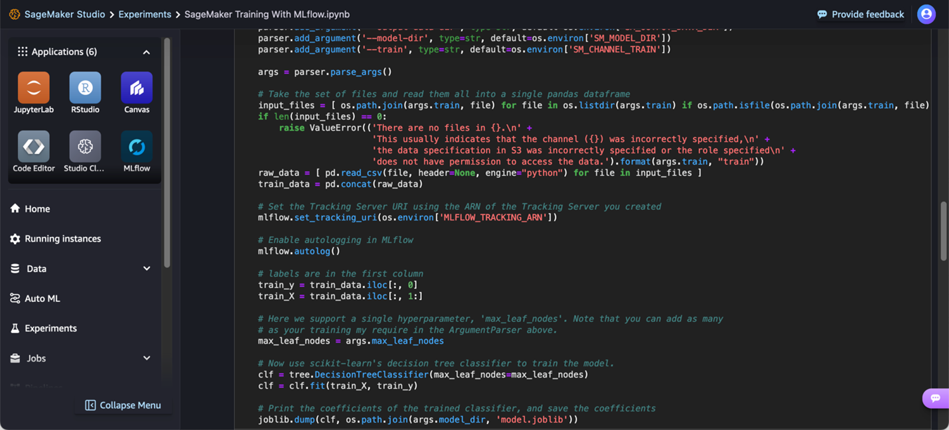Click the '# labels are in the first column' comment
Image resolution: width=949 pixels, height=430 pixels.
pyautogui.click(x=341, y=273)
